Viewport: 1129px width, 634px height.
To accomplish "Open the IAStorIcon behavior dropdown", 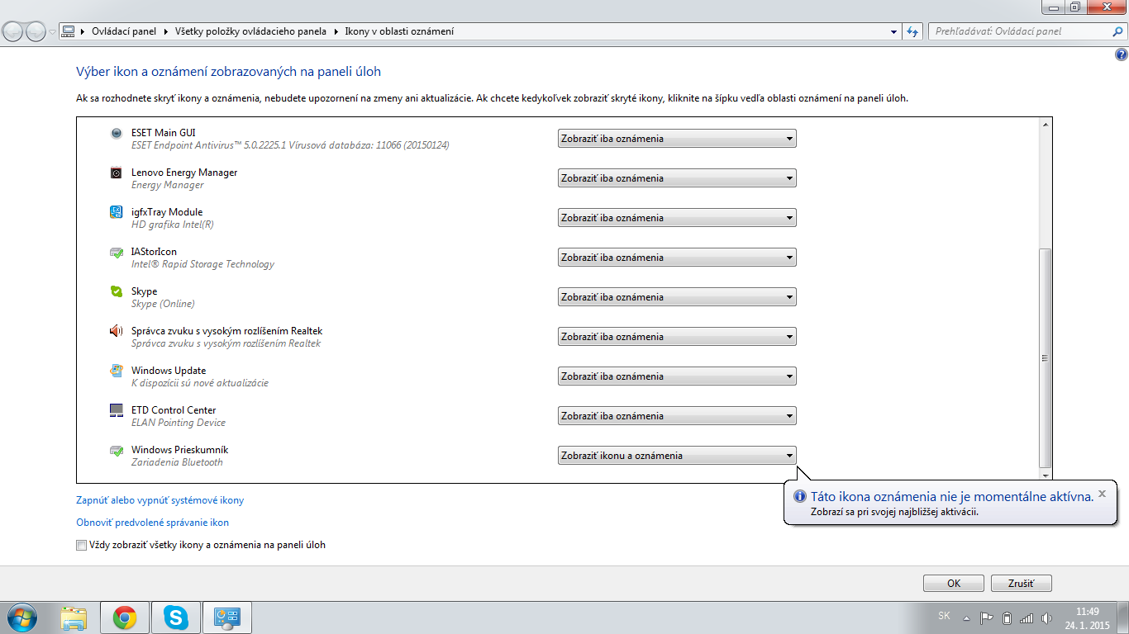I will click(677, 258).
